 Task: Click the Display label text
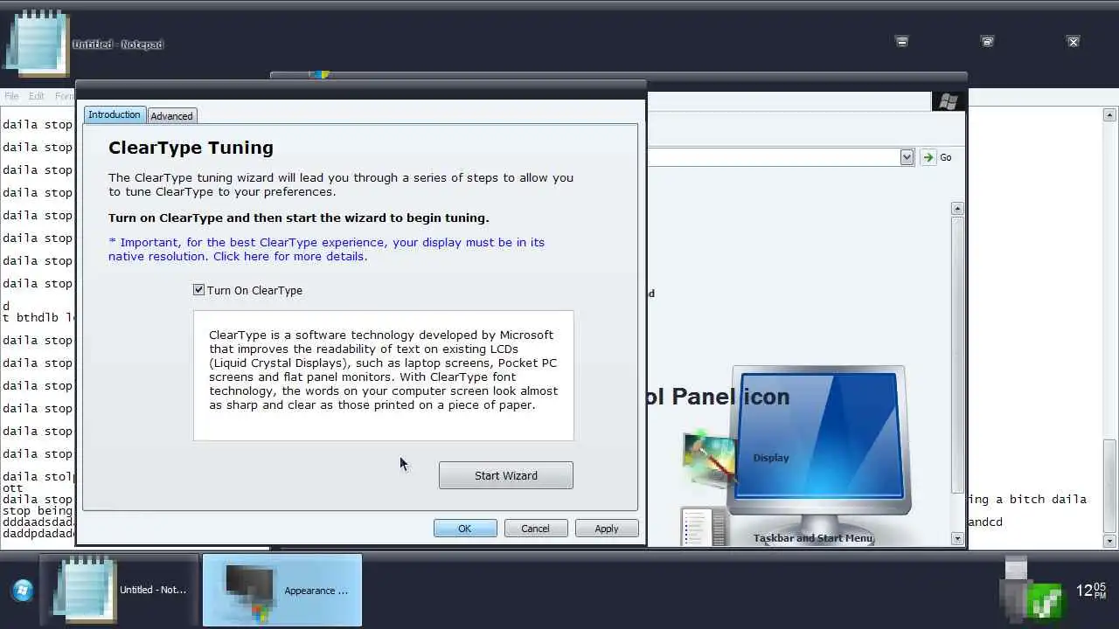pos(771,458)
